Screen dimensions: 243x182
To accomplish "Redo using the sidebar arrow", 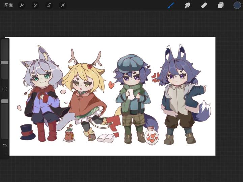I will click(x=5, y=154).
